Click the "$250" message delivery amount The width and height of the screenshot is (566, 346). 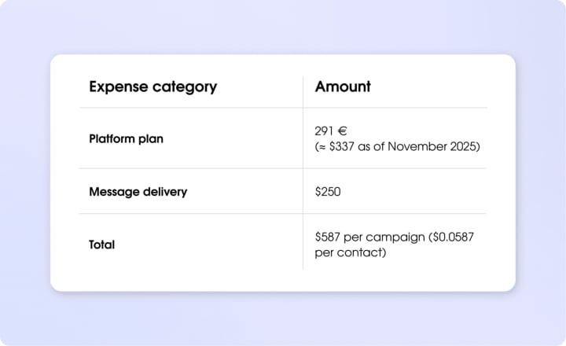[329, 191]
